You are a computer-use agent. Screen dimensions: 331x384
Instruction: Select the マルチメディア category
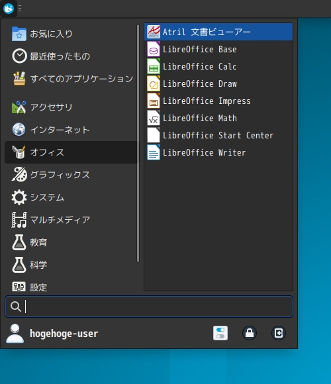point(71,220)
